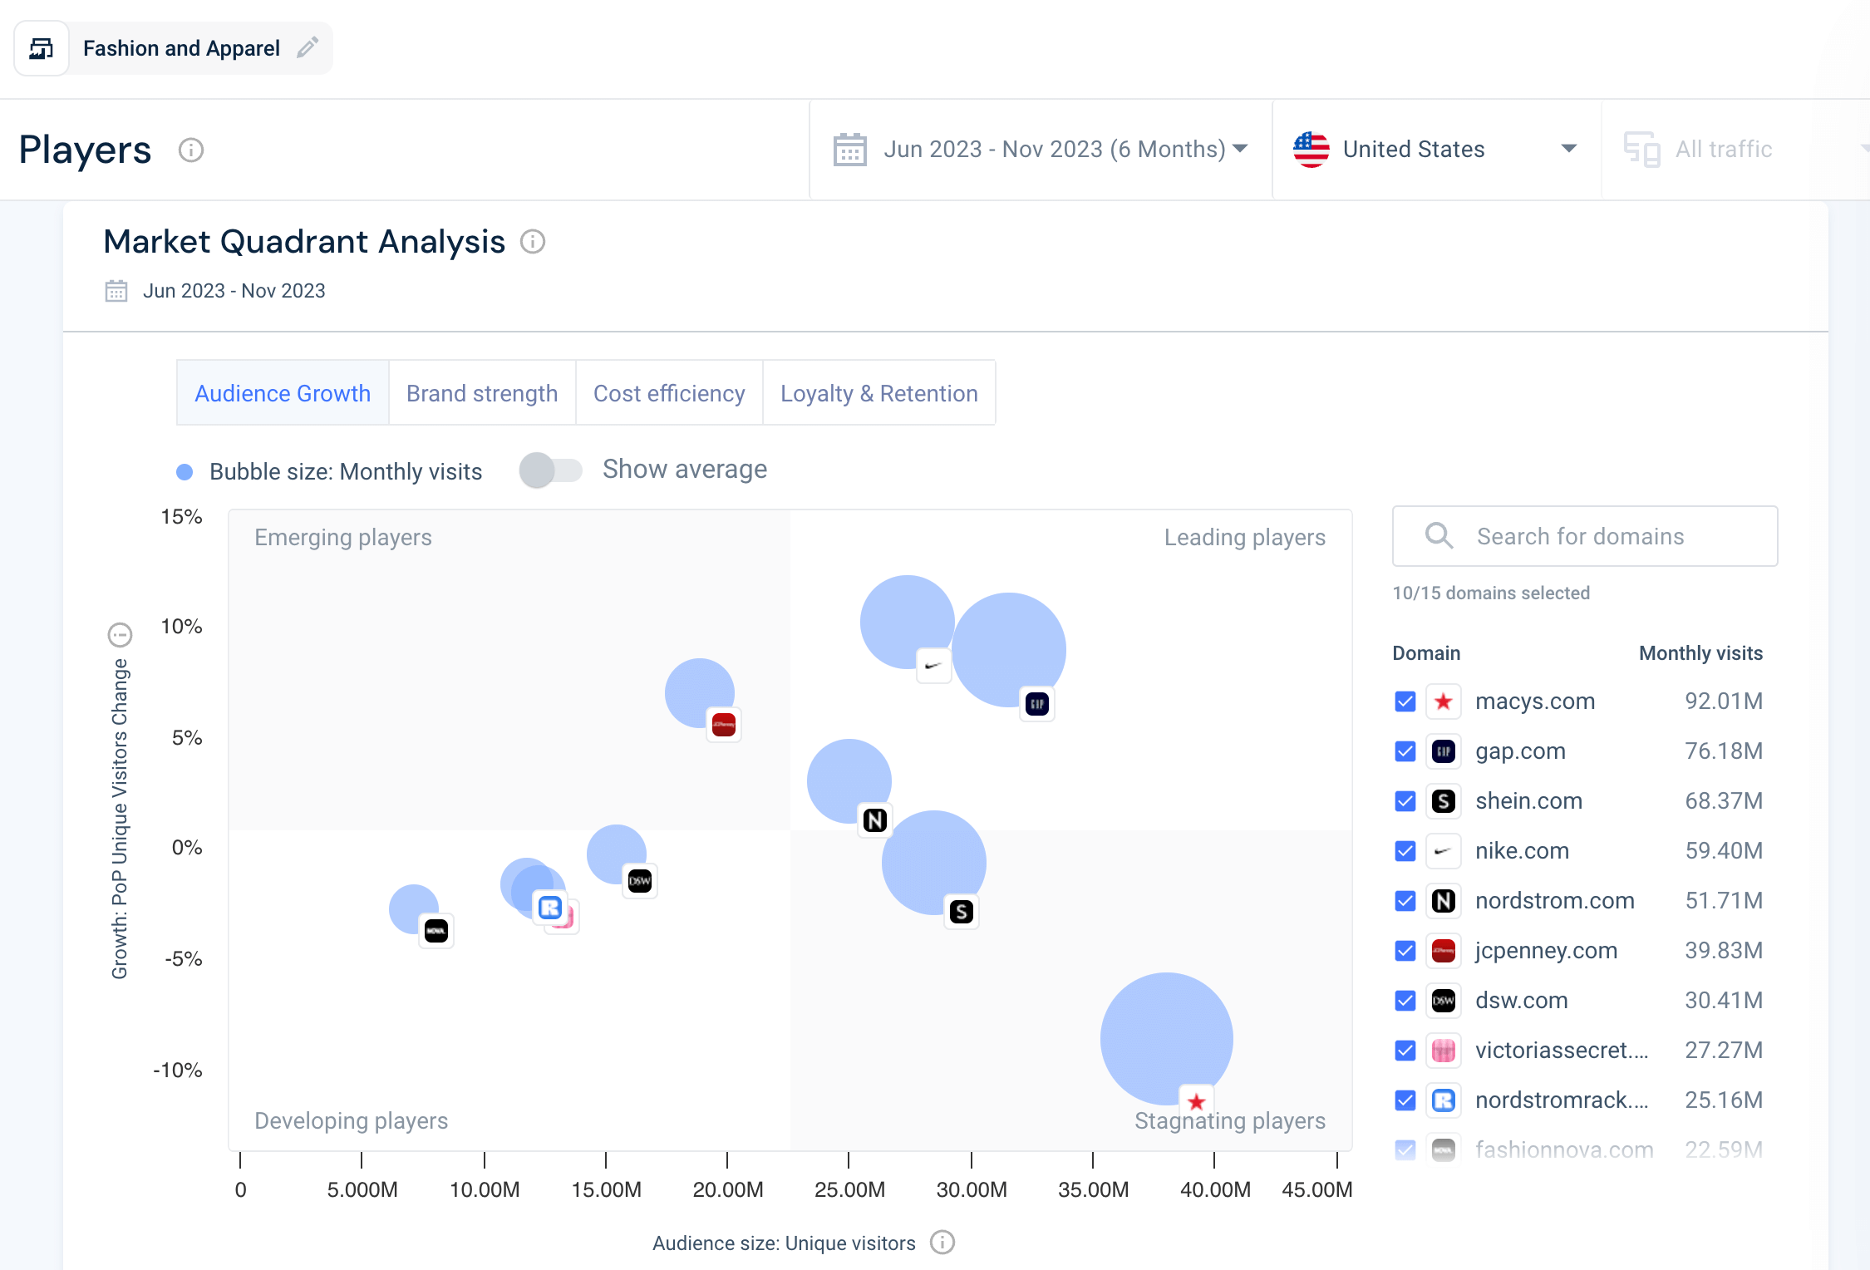Viewport: 1870px width, 1270px height.
Task: Switch to the Audience Growth tab
Action: pyautogui.click(x=283, y=393)
